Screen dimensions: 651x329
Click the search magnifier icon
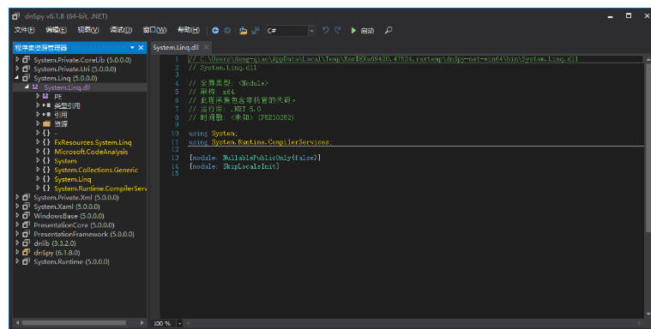tap(389, 30)
